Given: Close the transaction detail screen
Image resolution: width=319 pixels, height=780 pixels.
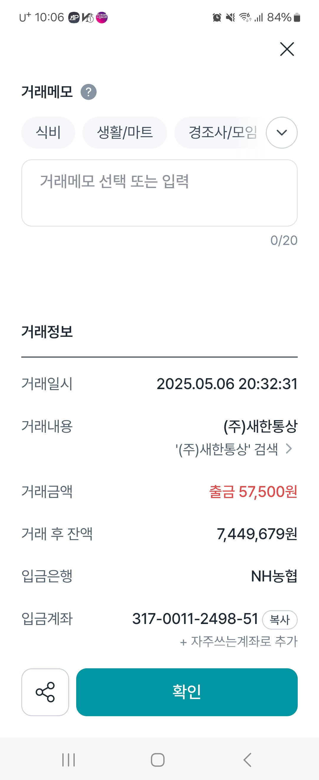Looking at the screenshot, I should click(287, 49).
